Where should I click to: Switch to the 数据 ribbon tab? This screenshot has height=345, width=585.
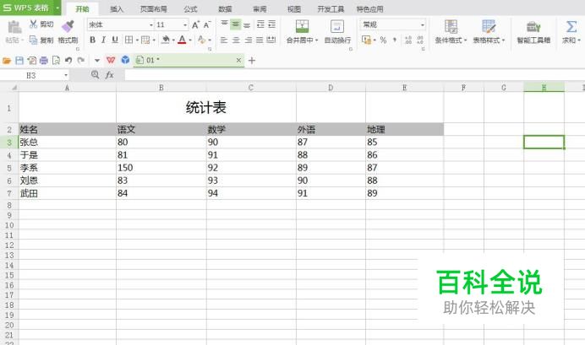225,9
